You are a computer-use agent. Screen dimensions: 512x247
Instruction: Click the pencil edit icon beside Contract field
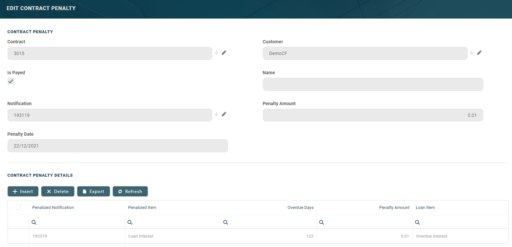pos(224,52)
